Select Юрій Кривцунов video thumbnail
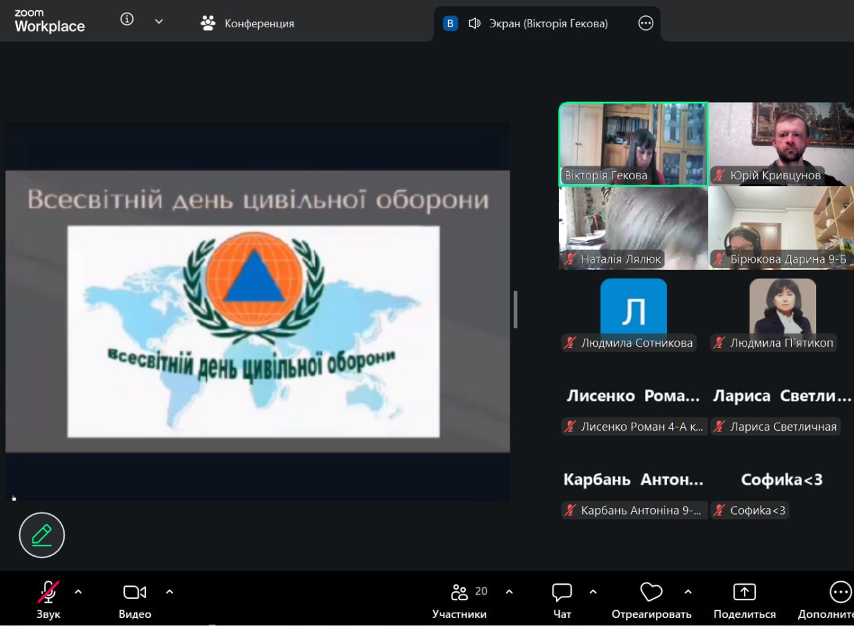854x626 pixels. pos(781,143)
